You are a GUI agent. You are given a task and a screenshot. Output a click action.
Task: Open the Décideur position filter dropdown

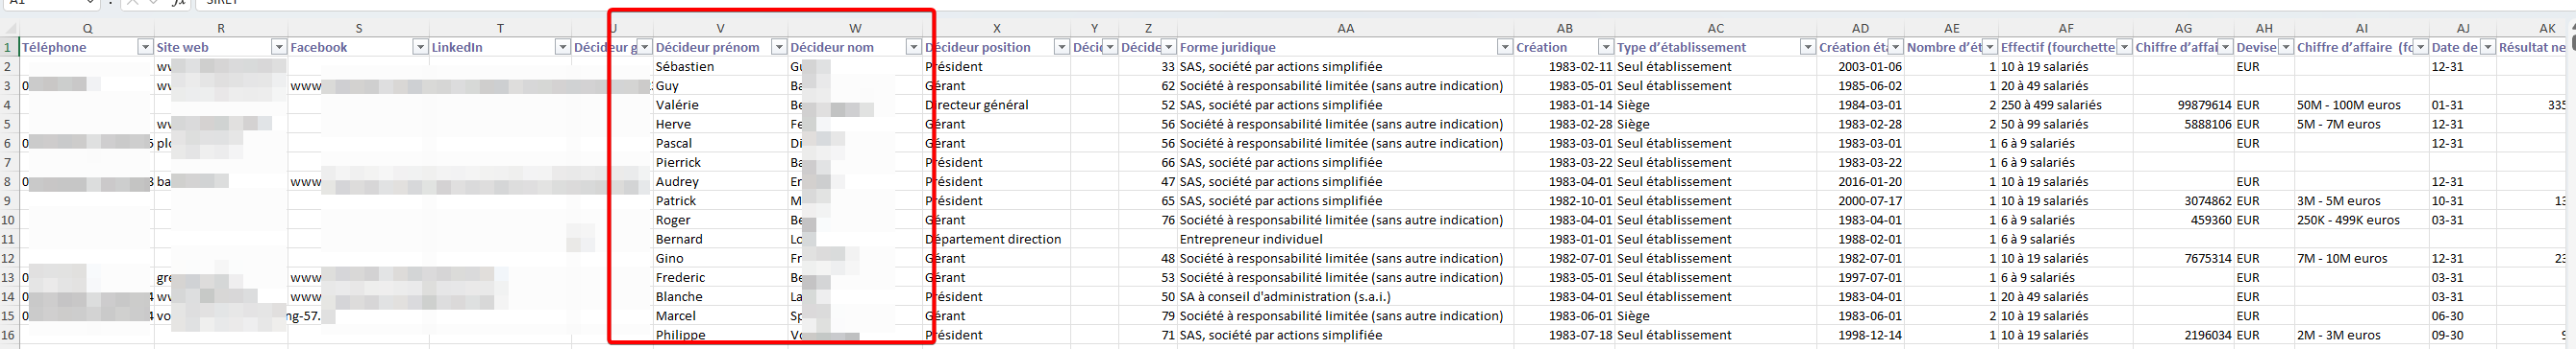1061,48
